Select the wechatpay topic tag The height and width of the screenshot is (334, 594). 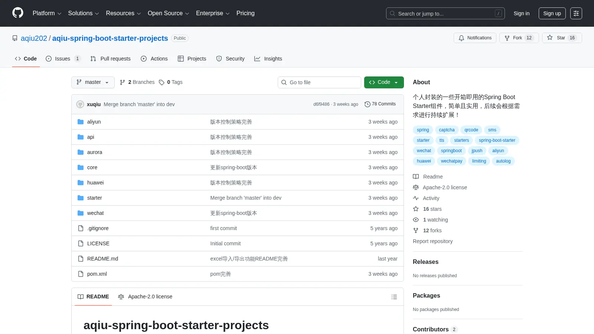(x=451, y=161)
